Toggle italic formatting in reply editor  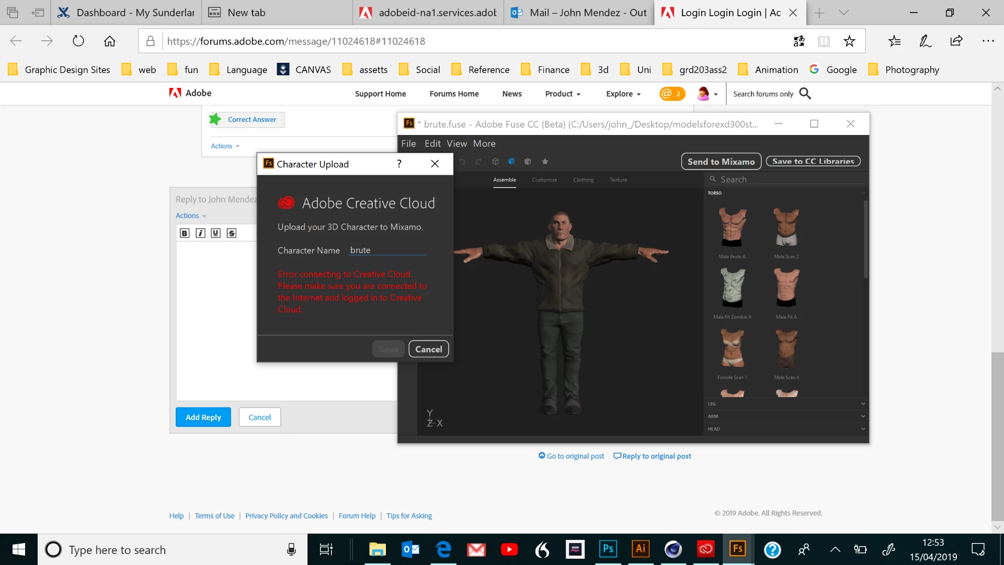(200, 233)
